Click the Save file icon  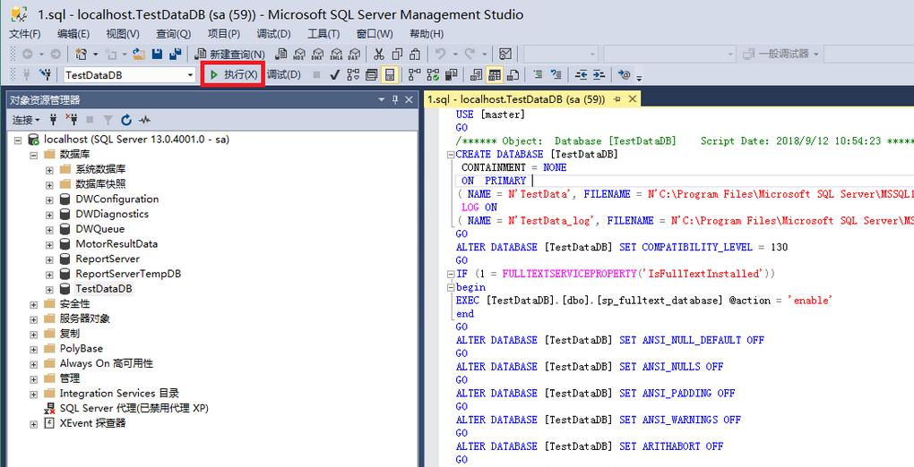click(x=157, y=55)
